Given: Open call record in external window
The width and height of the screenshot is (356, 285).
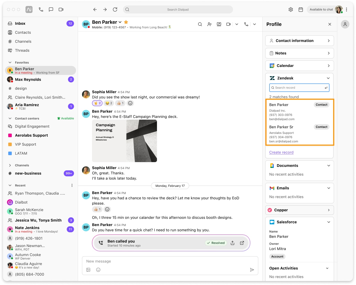Looking at the screenshot, I should pos(242,243).
